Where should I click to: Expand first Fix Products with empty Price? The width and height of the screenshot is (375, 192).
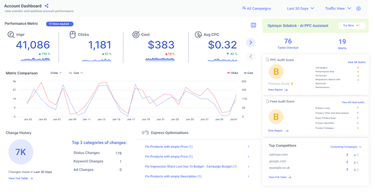pos(197,147)
